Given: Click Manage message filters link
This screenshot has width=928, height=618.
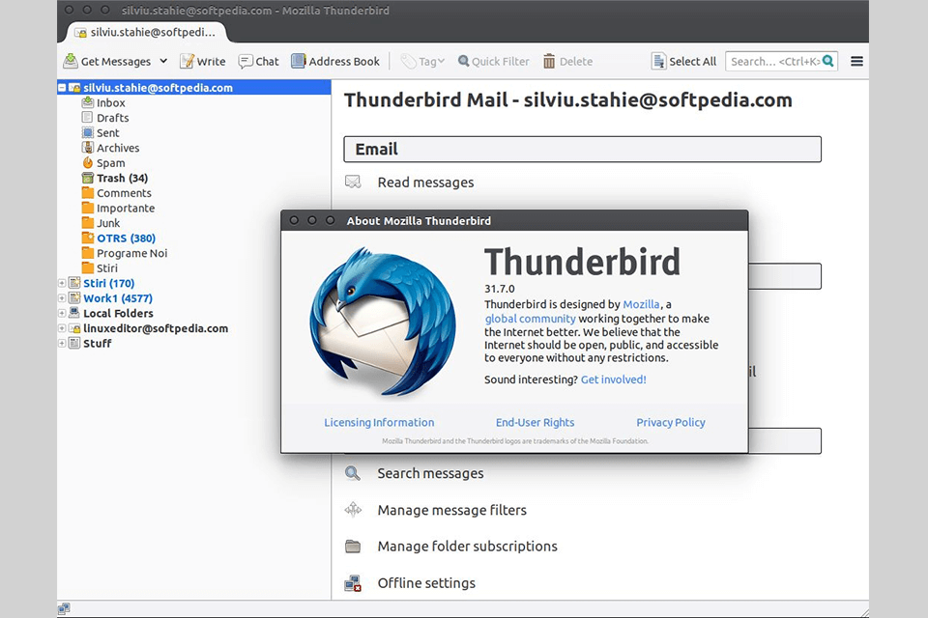Looking at the screenshot, I should tap(451, 510).
